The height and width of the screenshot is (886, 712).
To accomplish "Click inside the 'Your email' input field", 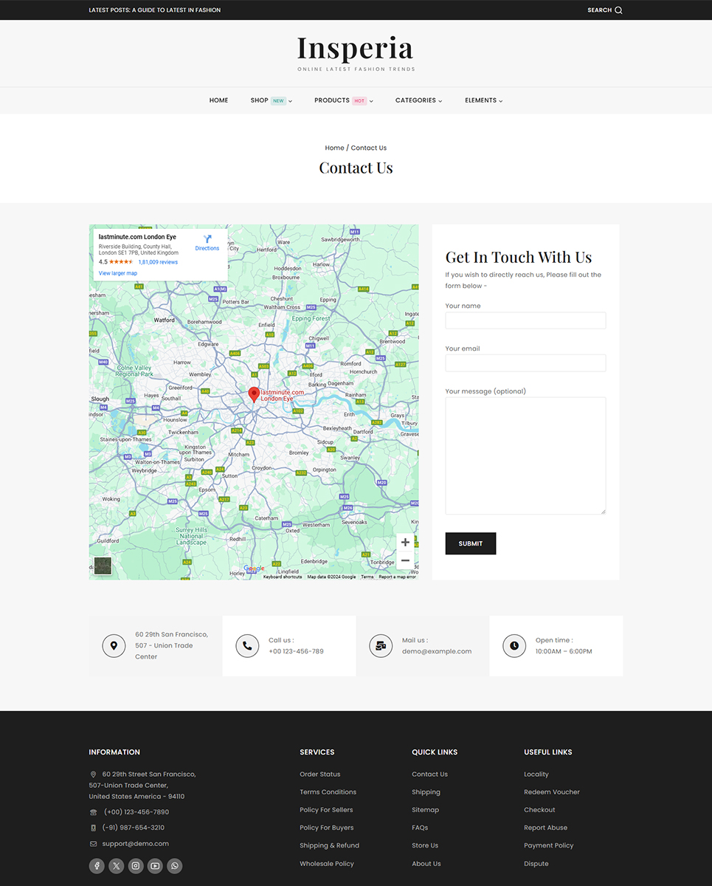I will click(525, 363).
